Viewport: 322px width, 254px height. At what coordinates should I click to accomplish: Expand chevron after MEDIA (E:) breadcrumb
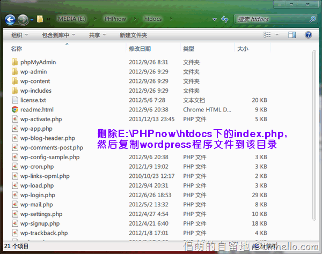96,19
